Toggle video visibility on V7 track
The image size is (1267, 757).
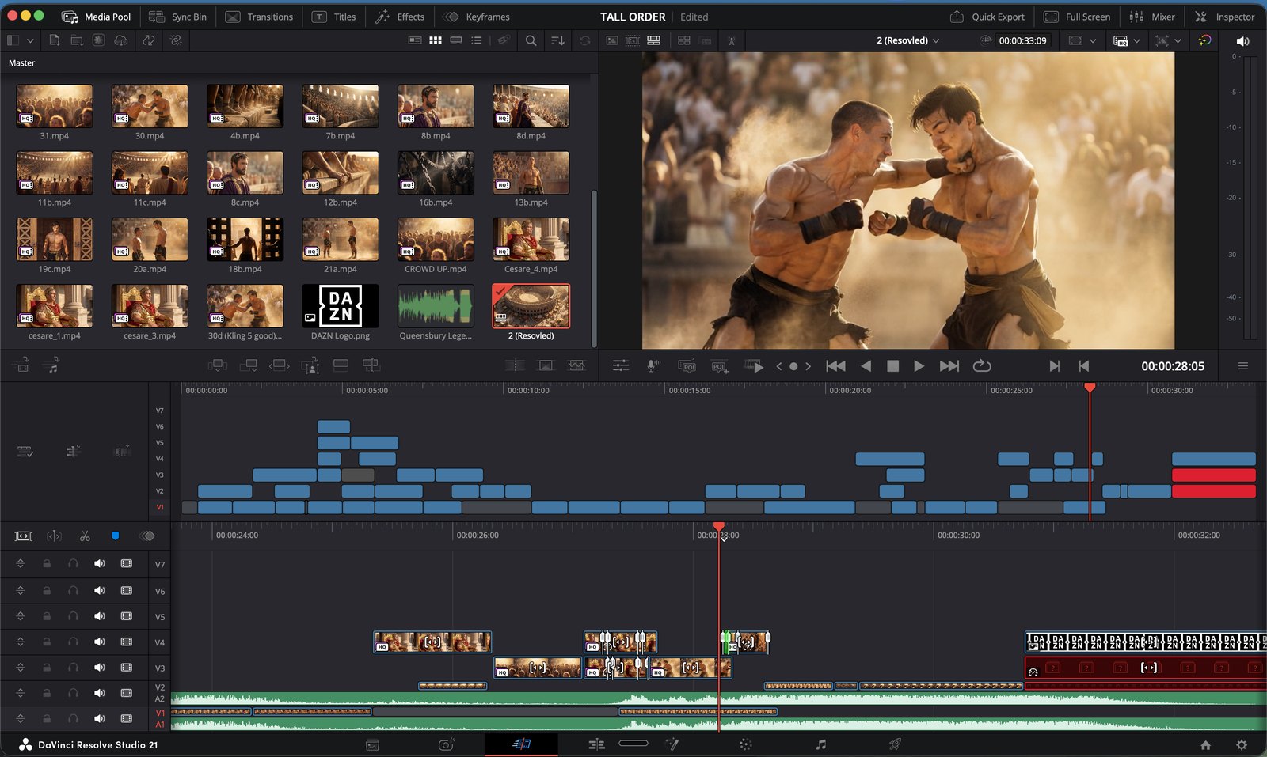[127, 564]
